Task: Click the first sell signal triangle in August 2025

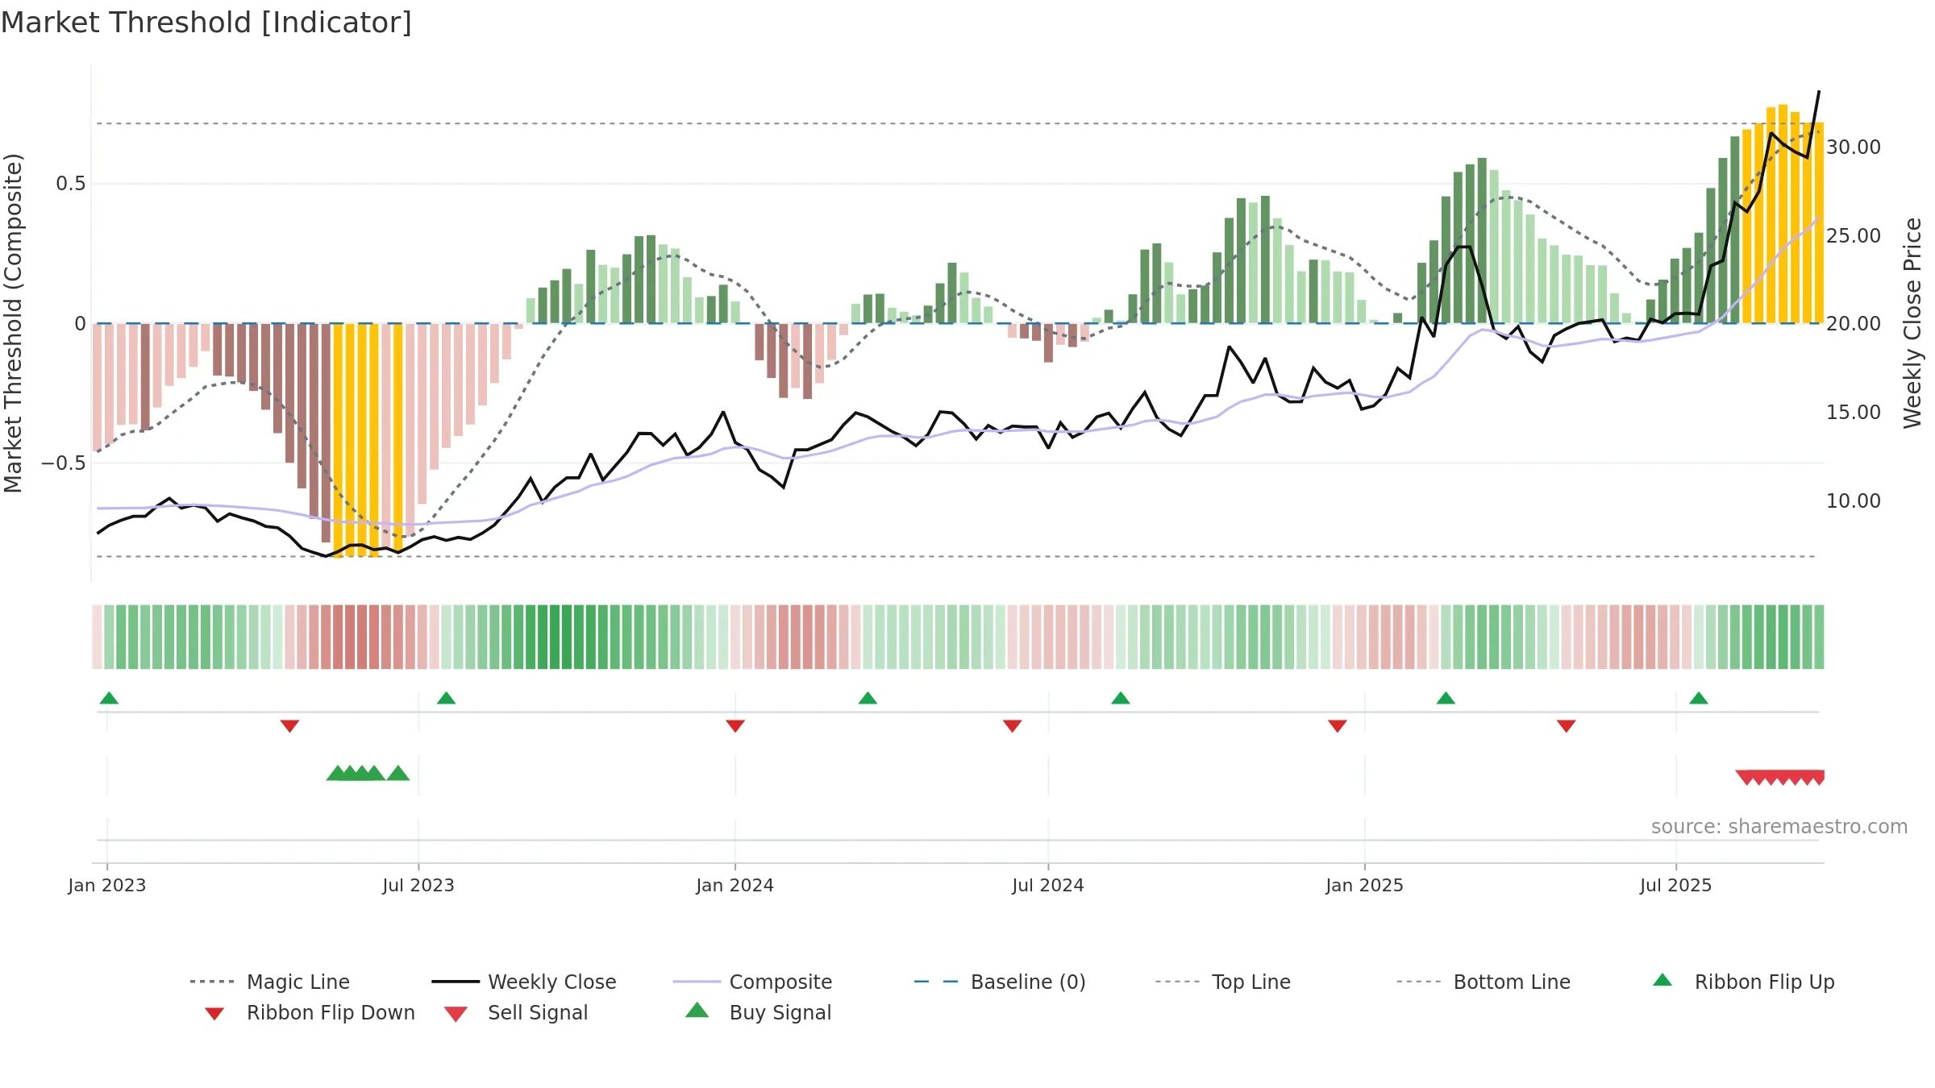Action: point(1746,778)
